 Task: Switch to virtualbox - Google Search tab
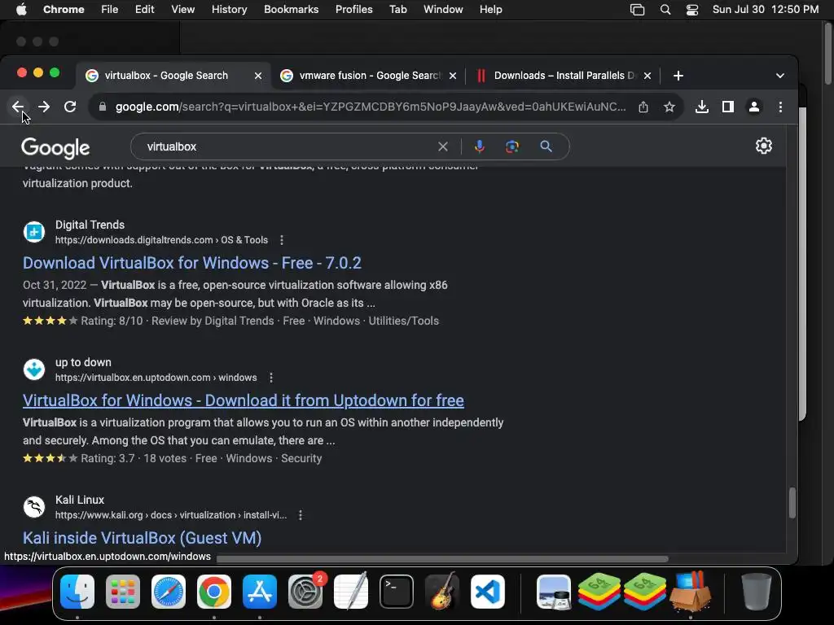pos(166,76)
